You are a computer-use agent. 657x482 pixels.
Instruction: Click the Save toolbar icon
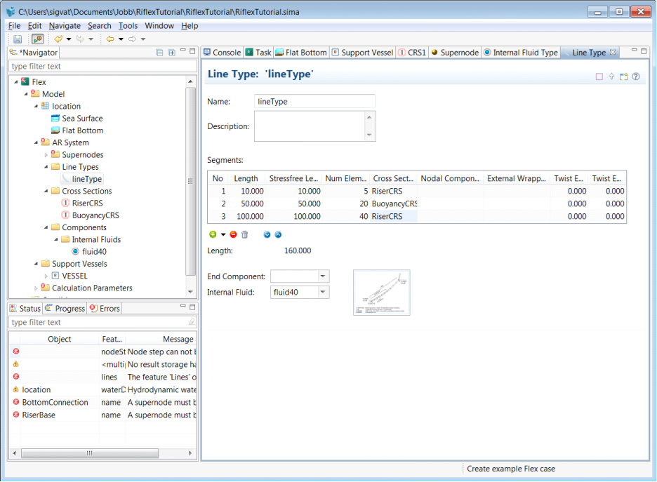pos(18,39)
